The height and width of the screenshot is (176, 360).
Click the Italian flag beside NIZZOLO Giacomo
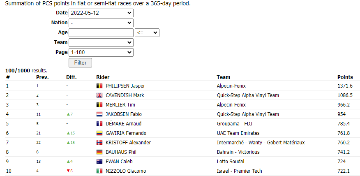[x=99, y=171]
